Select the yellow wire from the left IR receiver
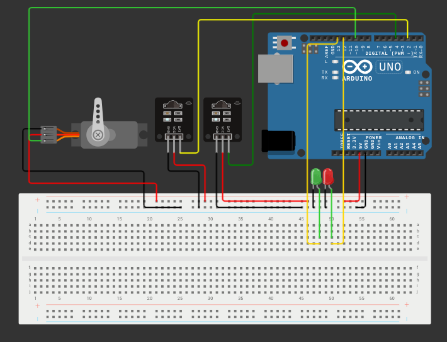447x342 pixels. [x=302, y=20]
